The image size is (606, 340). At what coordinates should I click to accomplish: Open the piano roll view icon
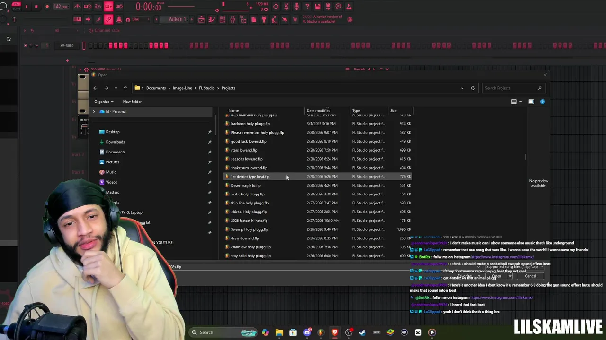(x=212, y=19)
